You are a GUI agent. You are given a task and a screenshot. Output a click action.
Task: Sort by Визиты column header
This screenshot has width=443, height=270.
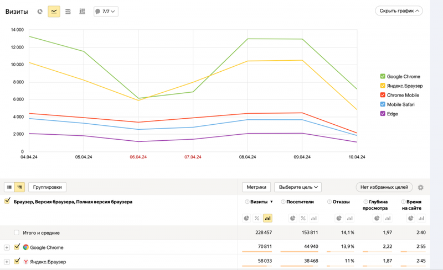[x=259, y=202]
